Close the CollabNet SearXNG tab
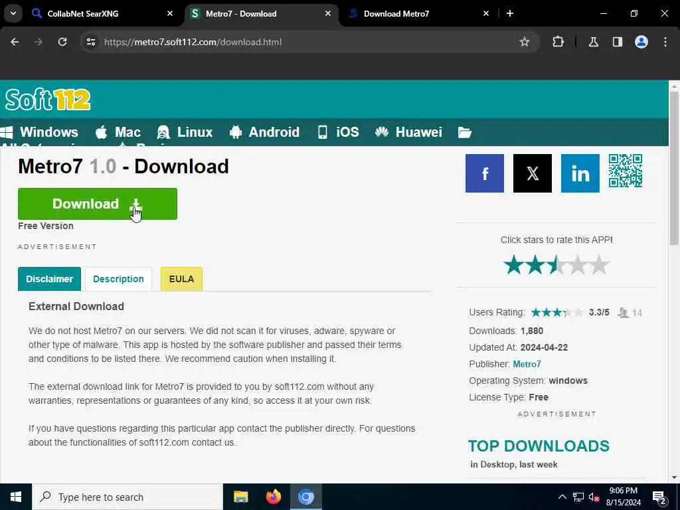This screenshot has width=680, height=510. click(170, 13)
